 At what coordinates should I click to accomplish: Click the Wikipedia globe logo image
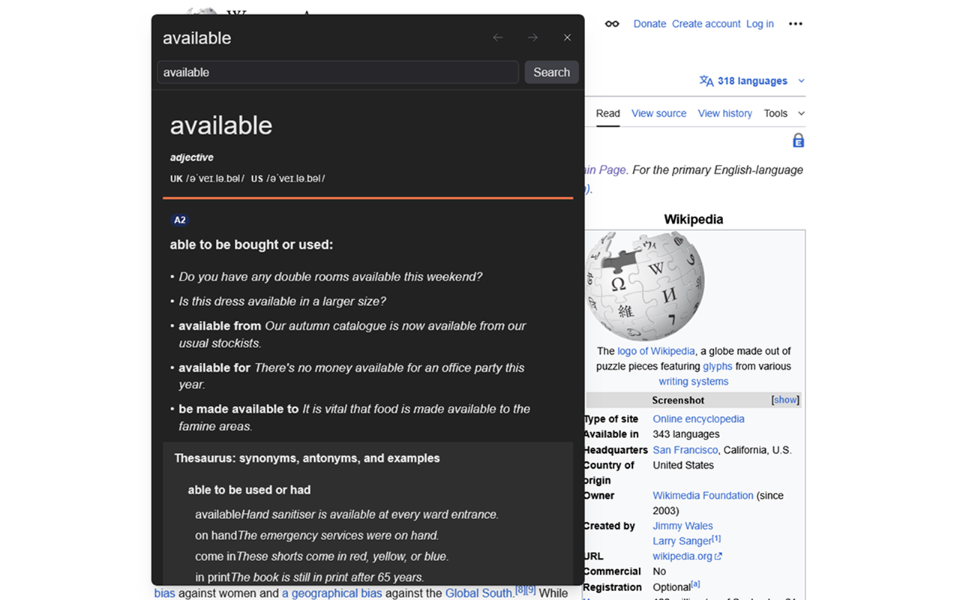coord(645,286)
